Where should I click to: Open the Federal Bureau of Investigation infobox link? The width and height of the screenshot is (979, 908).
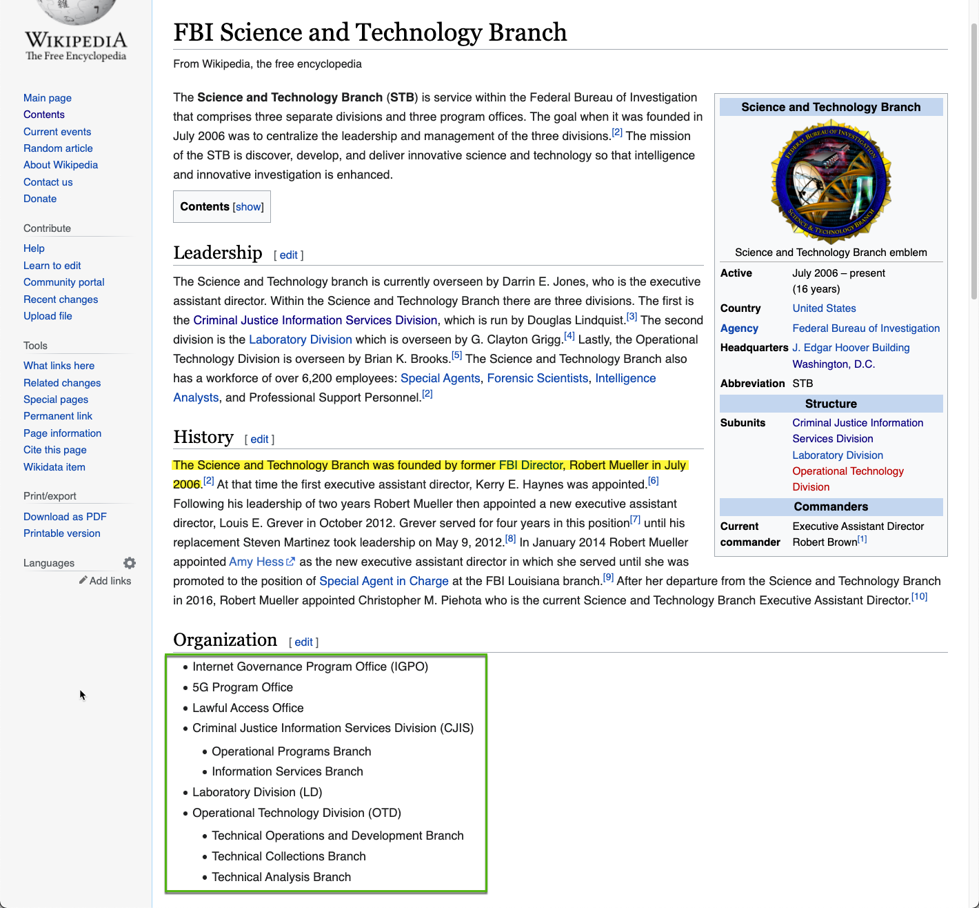tap(866, 328)
